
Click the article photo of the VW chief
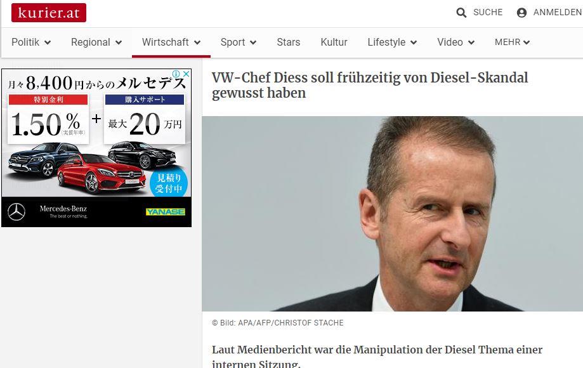[392, 214]
